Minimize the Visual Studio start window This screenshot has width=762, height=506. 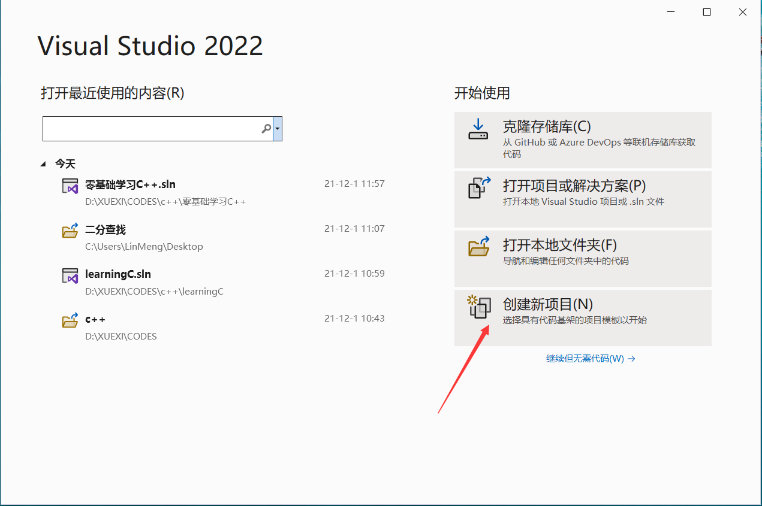(x=671, y=12)
